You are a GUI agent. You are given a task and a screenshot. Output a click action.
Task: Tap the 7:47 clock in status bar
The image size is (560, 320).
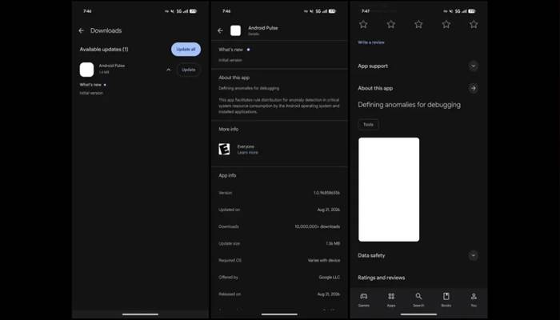pos(366,11)
